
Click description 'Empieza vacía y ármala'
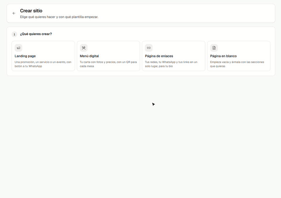[x=237, y=64]
